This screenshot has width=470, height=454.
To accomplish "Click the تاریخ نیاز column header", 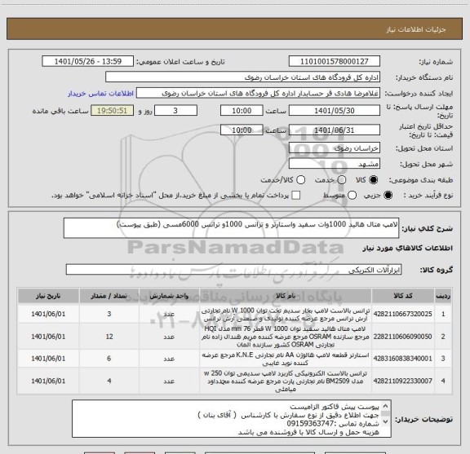I will pyautogui.click(x=48, y=296).
